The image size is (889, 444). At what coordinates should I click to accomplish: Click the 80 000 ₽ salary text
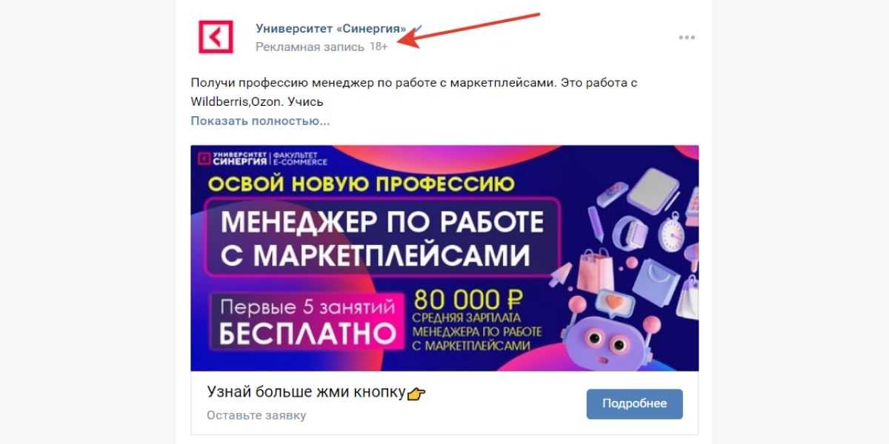[468, 300]
